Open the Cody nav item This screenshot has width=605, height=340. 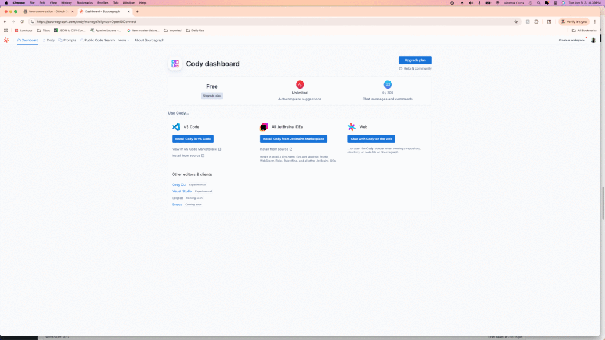(x=48, y=40)
